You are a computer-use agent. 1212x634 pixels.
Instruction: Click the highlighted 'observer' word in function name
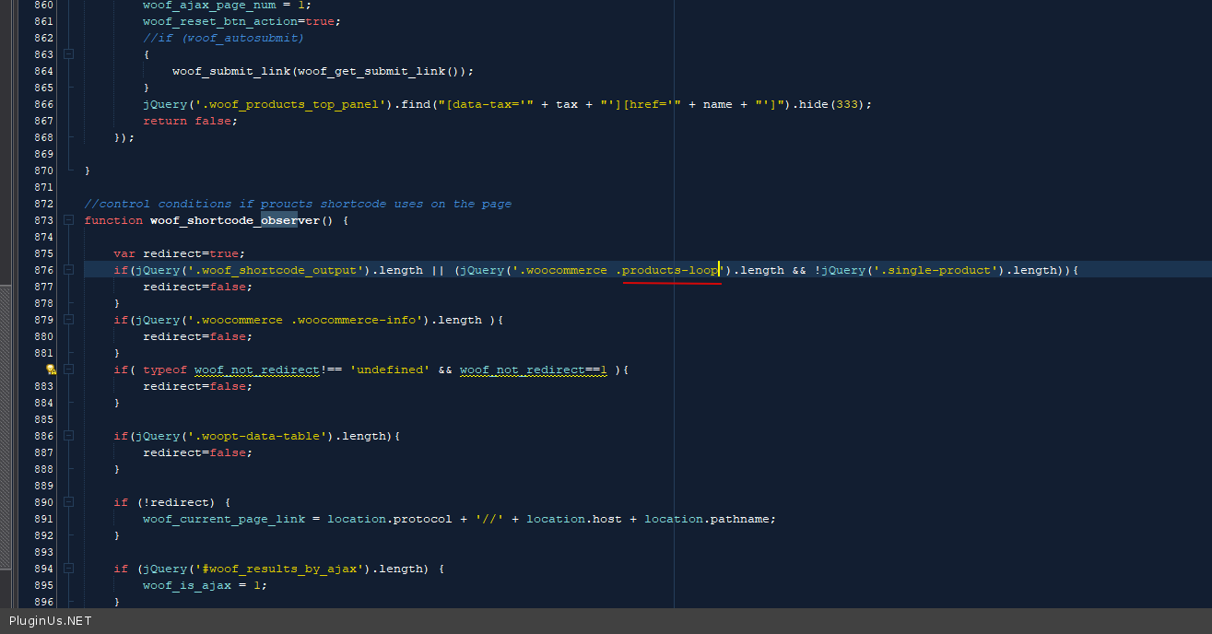279,220
